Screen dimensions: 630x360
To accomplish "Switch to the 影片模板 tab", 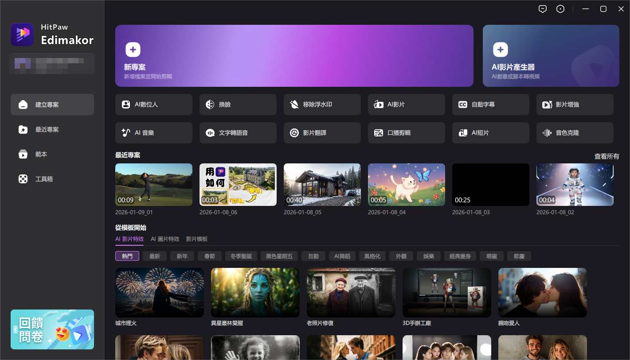I will [x=197, y=239].
